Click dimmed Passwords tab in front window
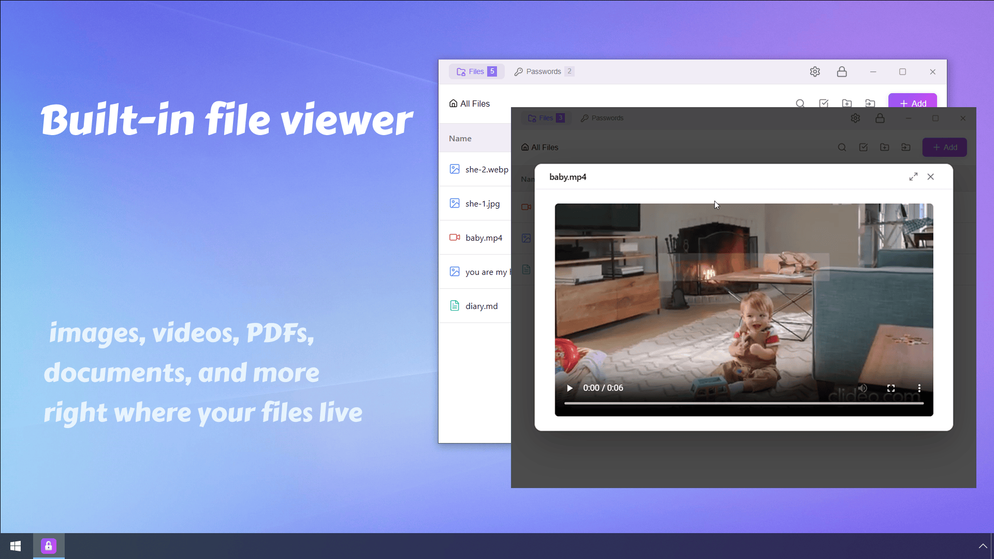The image size is (994, 559). click(602, 118)
